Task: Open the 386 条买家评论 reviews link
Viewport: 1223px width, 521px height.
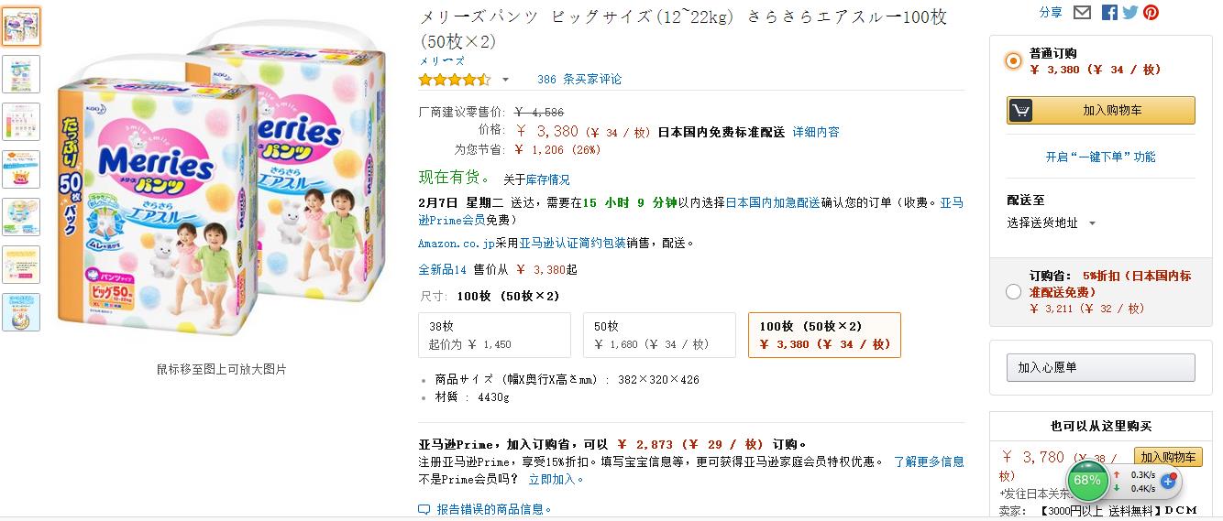Action: tap(579, 80)
